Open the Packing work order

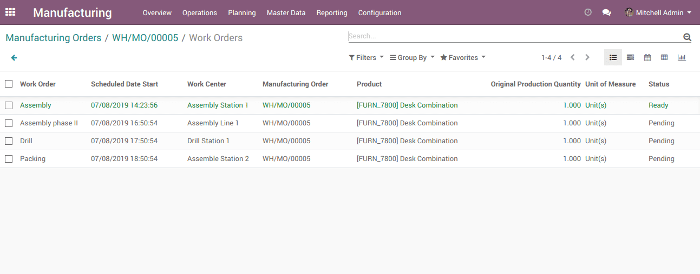coord(32,159)
